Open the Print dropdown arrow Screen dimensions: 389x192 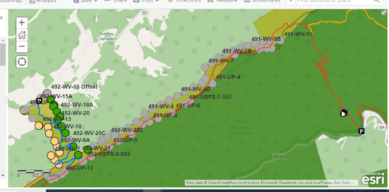coord(156,1)
